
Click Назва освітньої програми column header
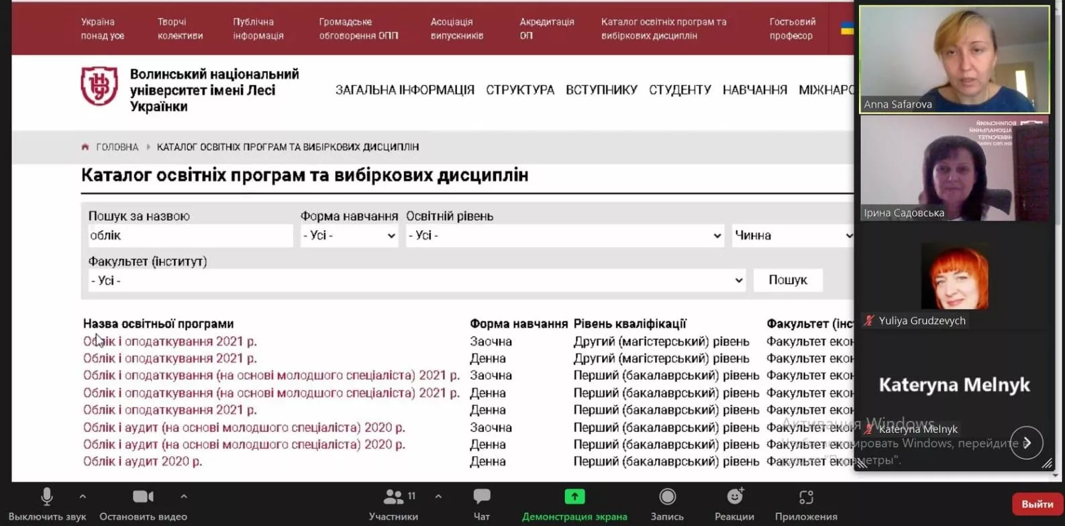click(158, 323)
